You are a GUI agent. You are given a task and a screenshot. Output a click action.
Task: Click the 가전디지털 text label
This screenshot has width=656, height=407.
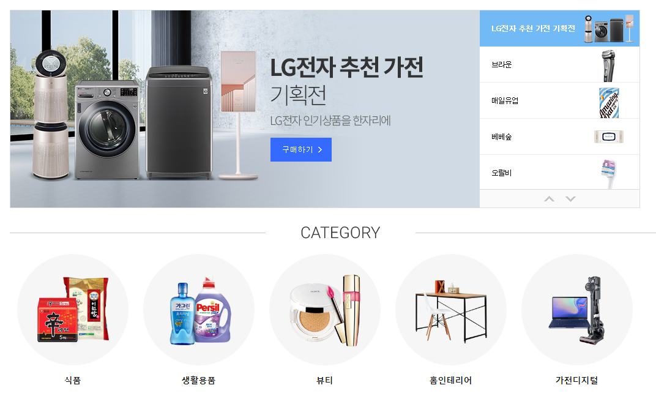pos(576,380)
